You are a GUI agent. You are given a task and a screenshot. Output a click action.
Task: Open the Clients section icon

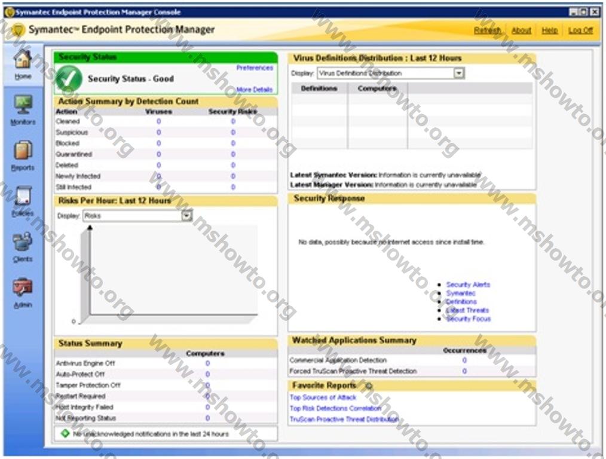23,242
